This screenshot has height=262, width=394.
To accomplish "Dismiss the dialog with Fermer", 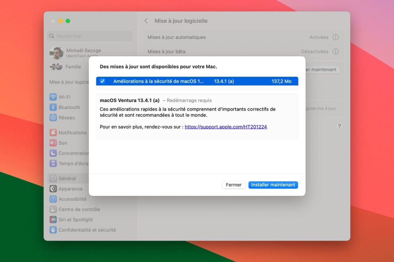I will pos(234,185).
